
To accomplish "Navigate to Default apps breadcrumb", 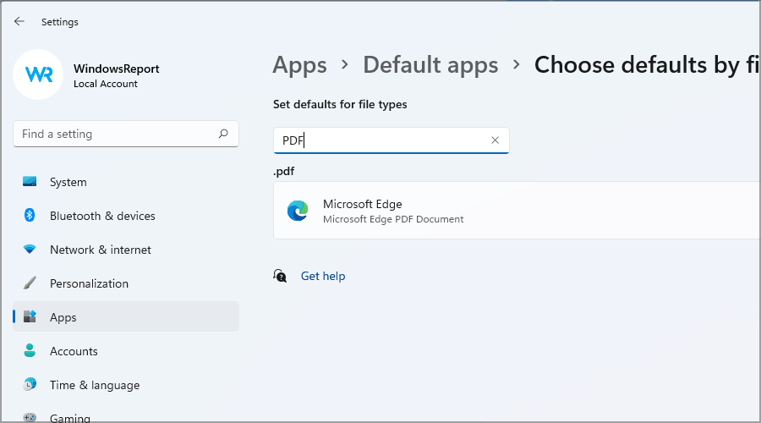I will [x=430, y=65].
